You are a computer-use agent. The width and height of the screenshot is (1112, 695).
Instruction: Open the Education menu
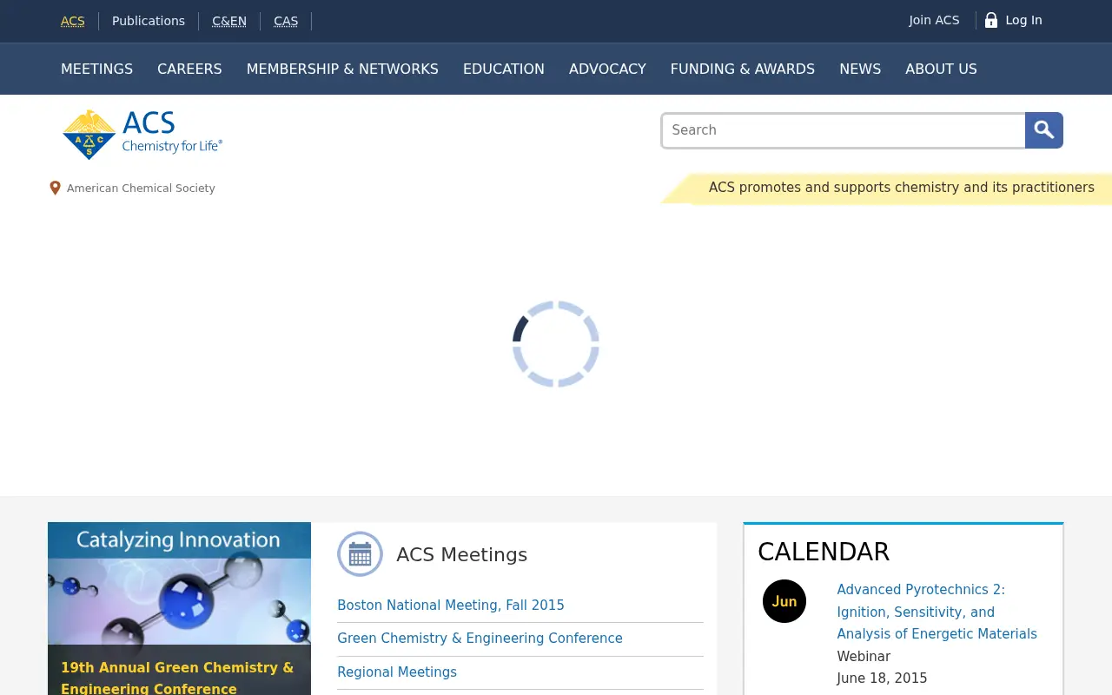pos(504,69)
